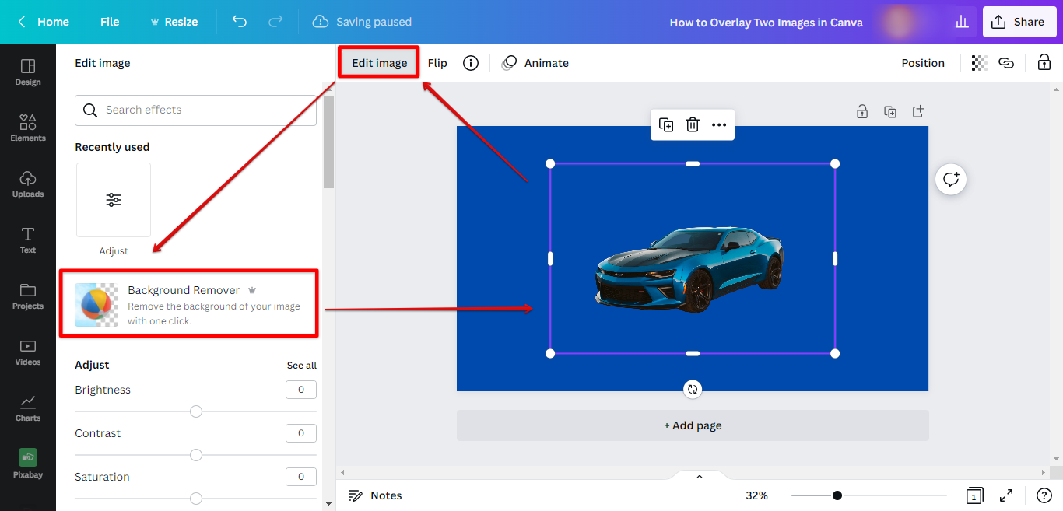Screen dimensions: 1063x511
Task: Click the Share button
Action: tap(1019, 22)
